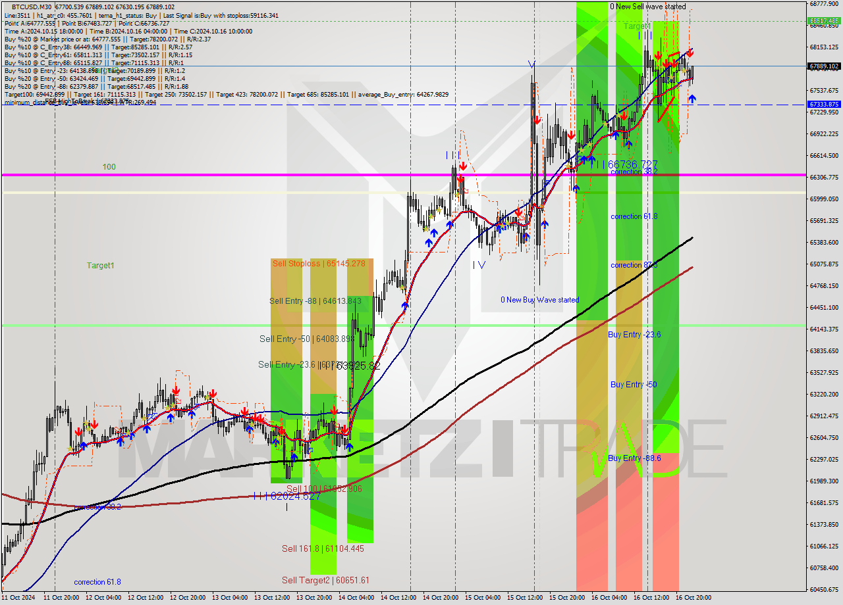Click the 66306.775 price axis value

(824, 178)
